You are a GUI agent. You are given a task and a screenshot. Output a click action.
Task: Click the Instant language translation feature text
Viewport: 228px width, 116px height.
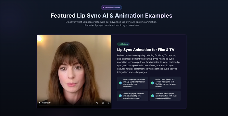pyautogui.click(x=134, y=83)
